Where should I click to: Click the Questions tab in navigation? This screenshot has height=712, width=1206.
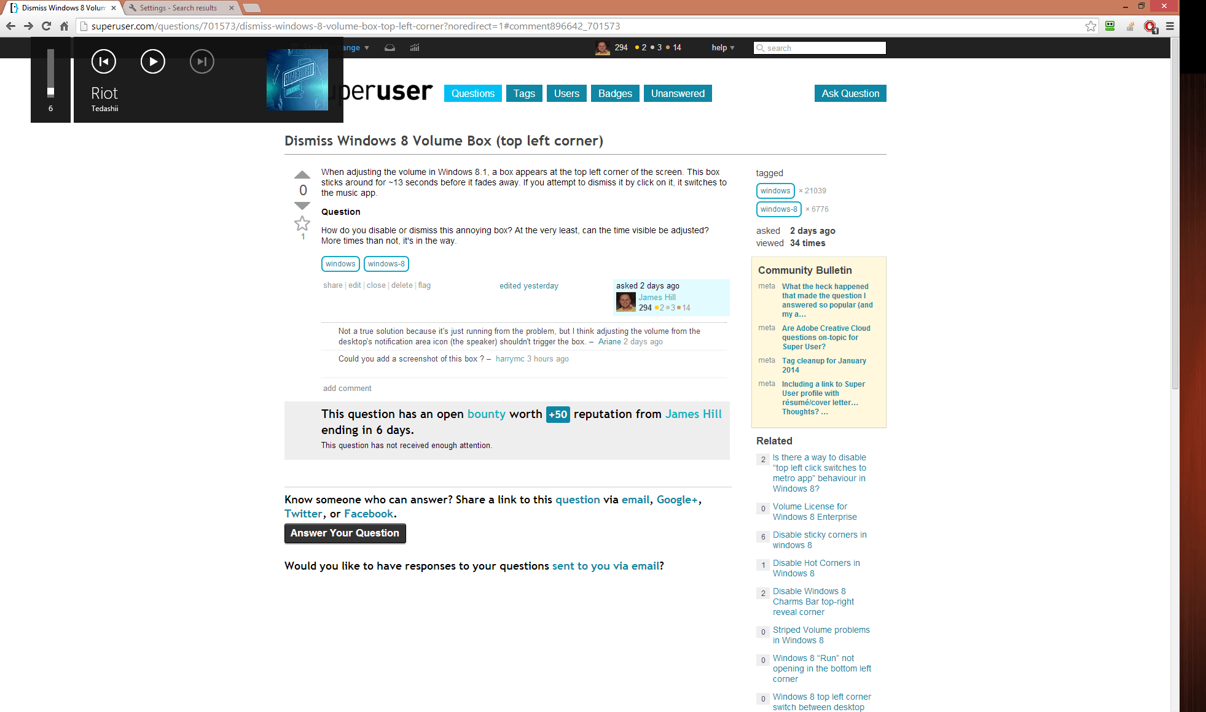tap(472, 93)
